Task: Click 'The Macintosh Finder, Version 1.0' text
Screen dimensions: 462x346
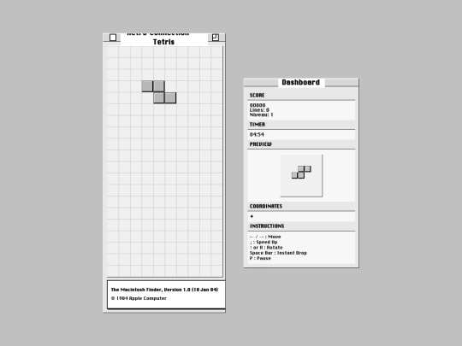Action: tap(164, 290)
